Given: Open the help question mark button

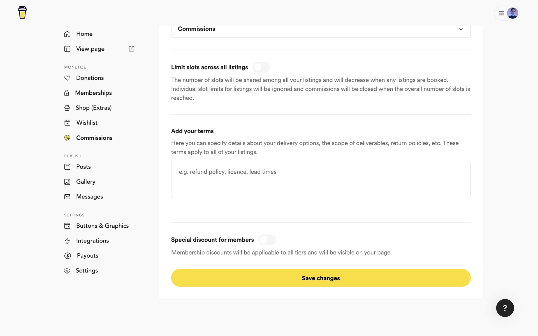Looking at the screenshot, I should (505, 308).
